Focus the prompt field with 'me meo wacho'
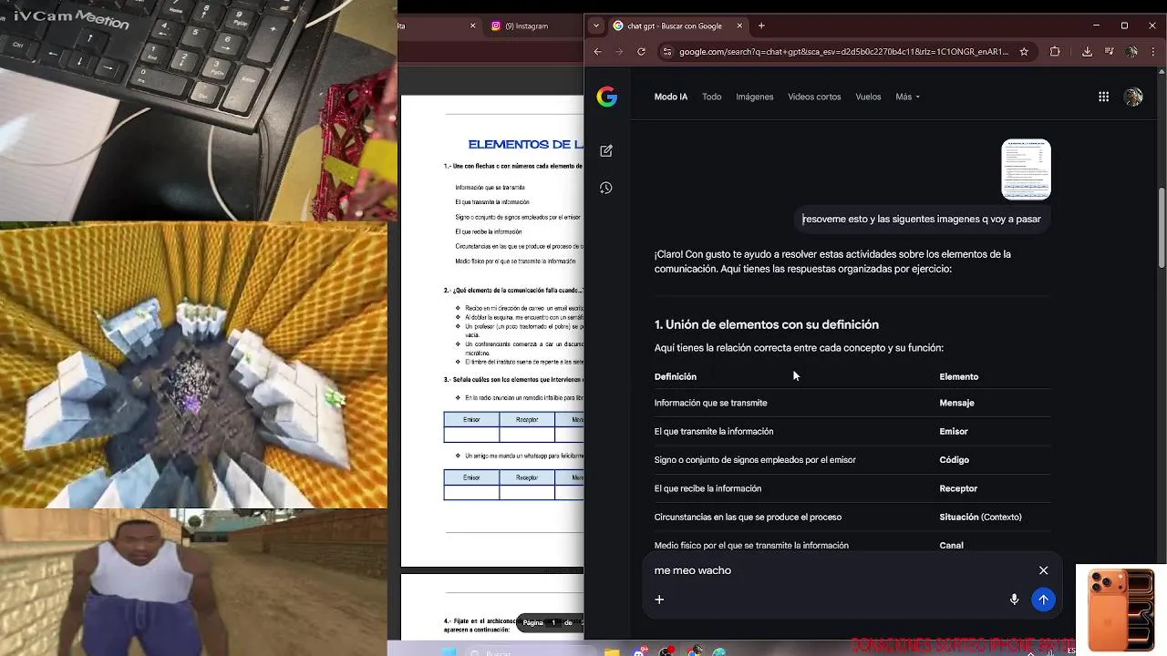This screenshot has width=1167, height=656. pos(839,570)
